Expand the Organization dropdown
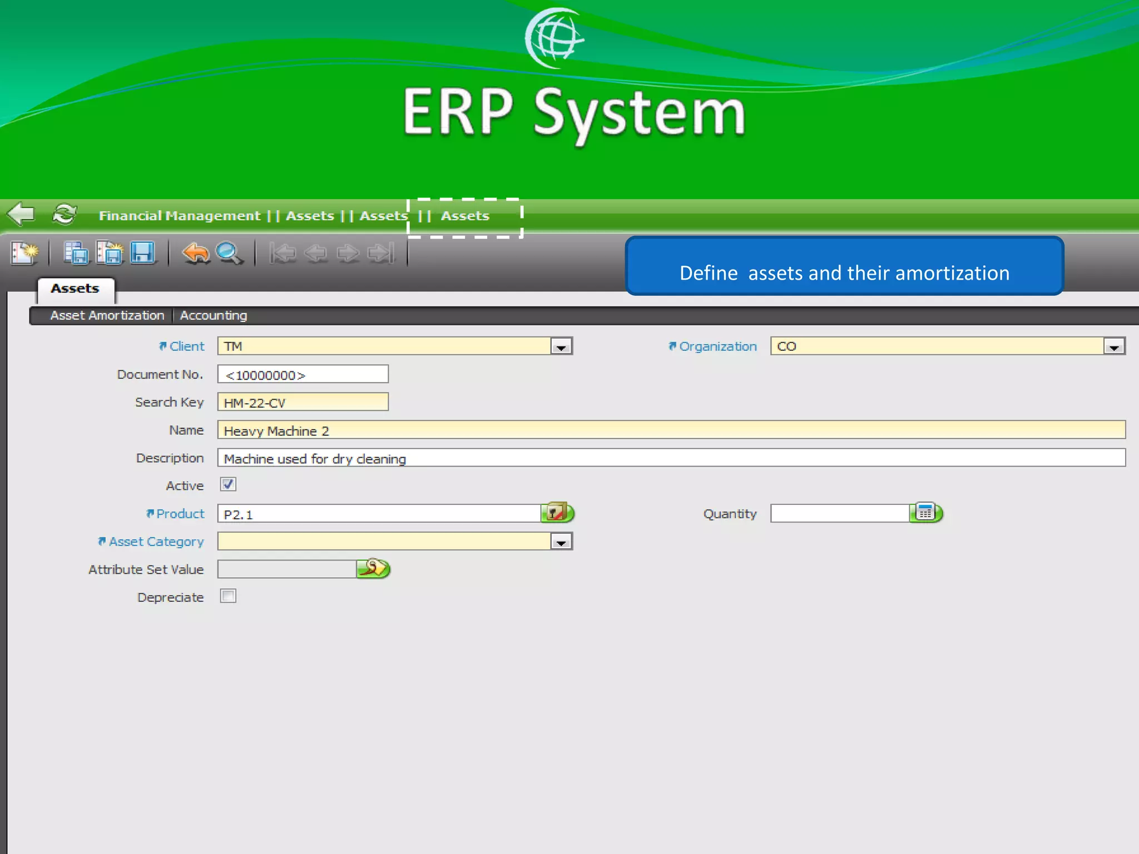 tap(1114, 346)
